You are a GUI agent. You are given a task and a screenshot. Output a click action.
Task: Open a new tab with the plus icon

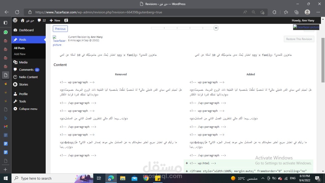(5, 170)
